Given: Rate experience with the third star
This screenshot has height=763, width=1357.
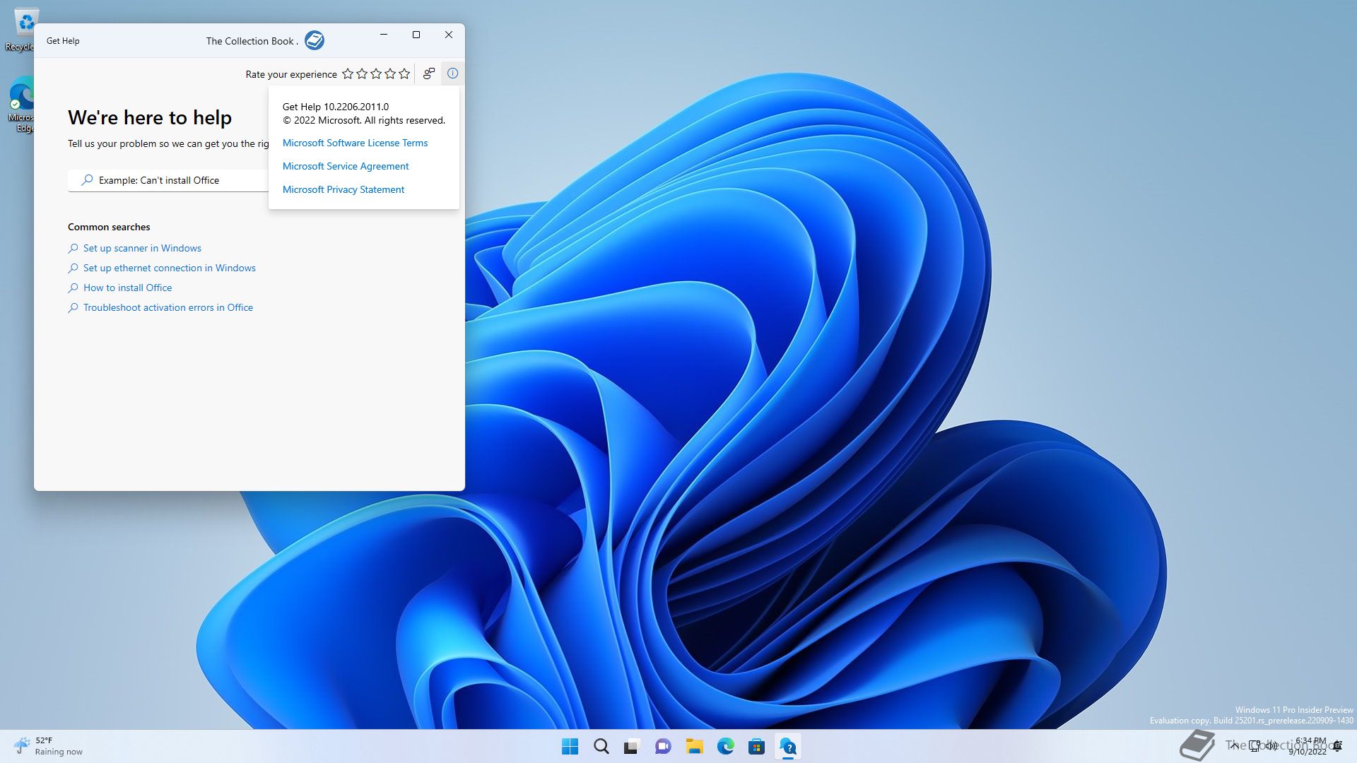Looking at the screenshot, I should 376,73.
